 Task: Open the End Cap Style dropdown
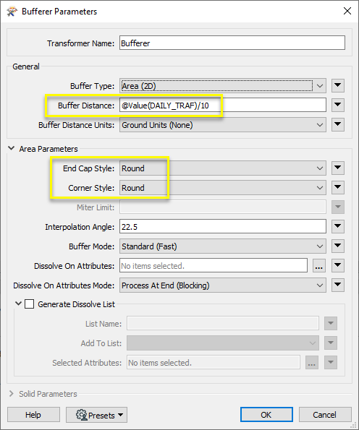click(223, 168)
